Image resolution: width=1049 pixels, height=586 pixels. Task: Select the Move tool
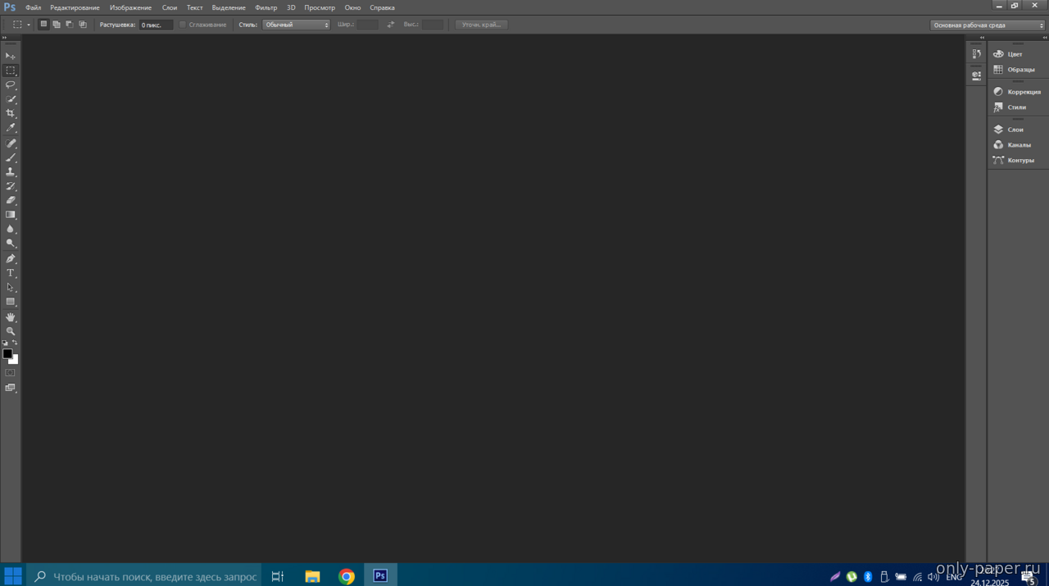pyautogui.click(x=11, y=56)
